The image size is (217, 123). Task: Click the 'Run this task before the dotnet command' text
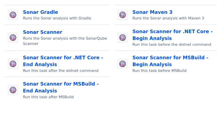[x=172, y=44]
